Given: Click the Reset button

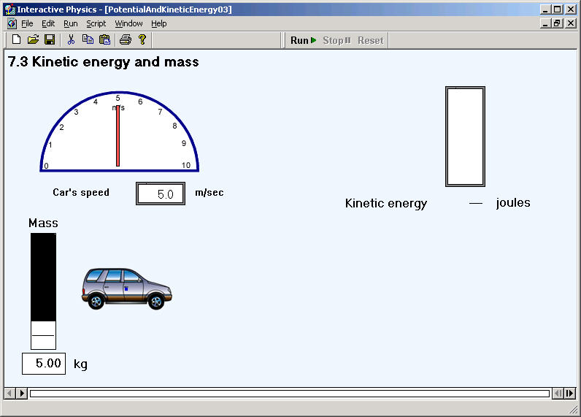Looking at the screenshot, I should click(371, 40).
